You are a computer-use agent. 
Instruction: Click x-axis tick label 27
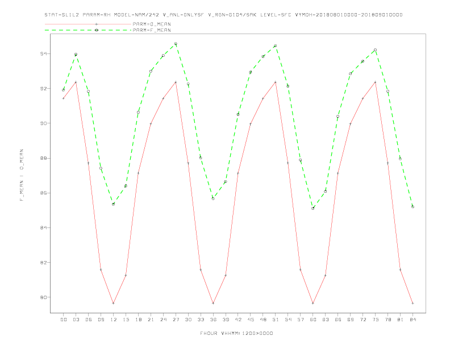click(176, 320)
